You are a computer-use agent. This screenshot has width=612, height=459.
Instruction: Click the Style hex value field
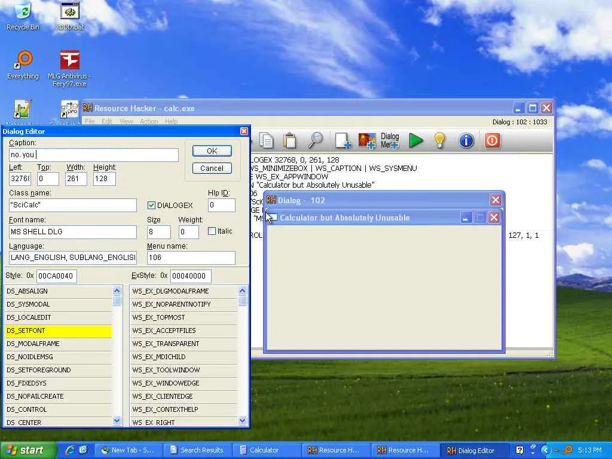(57, 276)
